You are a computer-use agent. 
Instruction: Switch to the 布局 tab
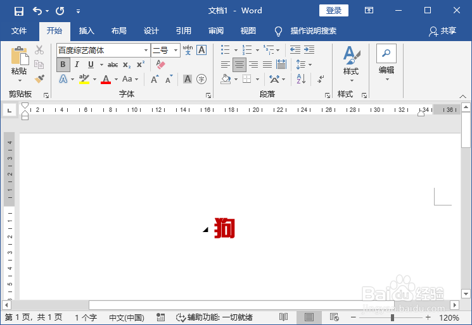119,30
